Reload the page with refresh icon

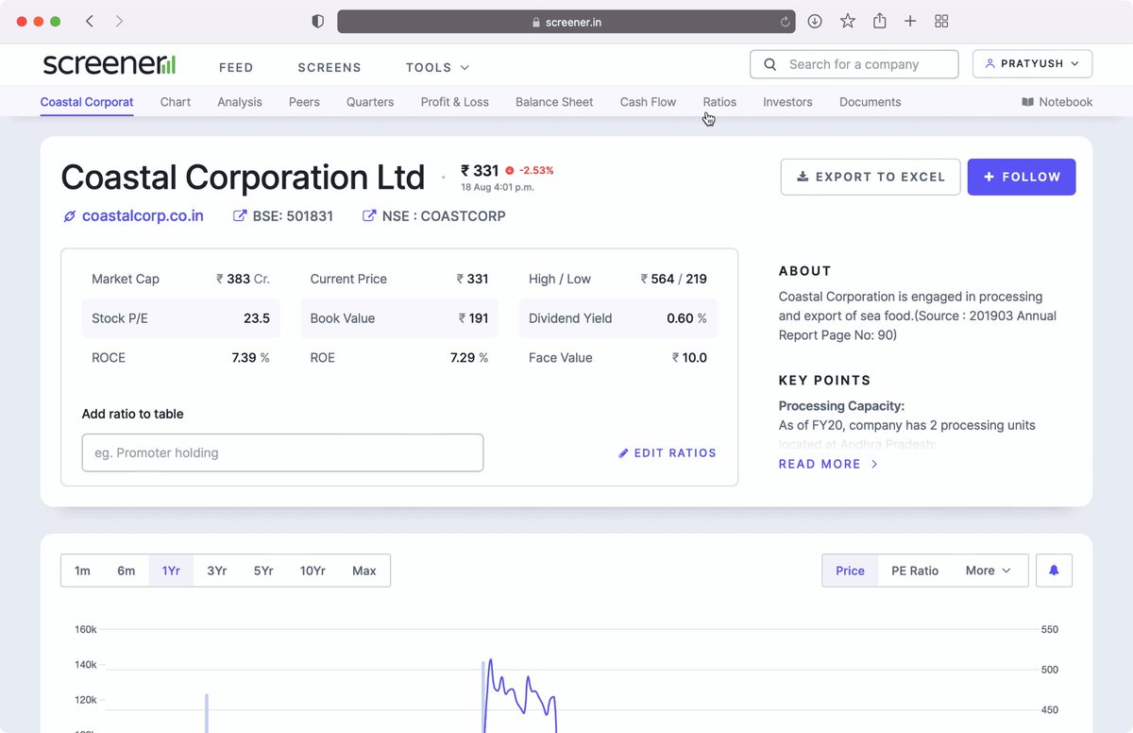(785, 22)
